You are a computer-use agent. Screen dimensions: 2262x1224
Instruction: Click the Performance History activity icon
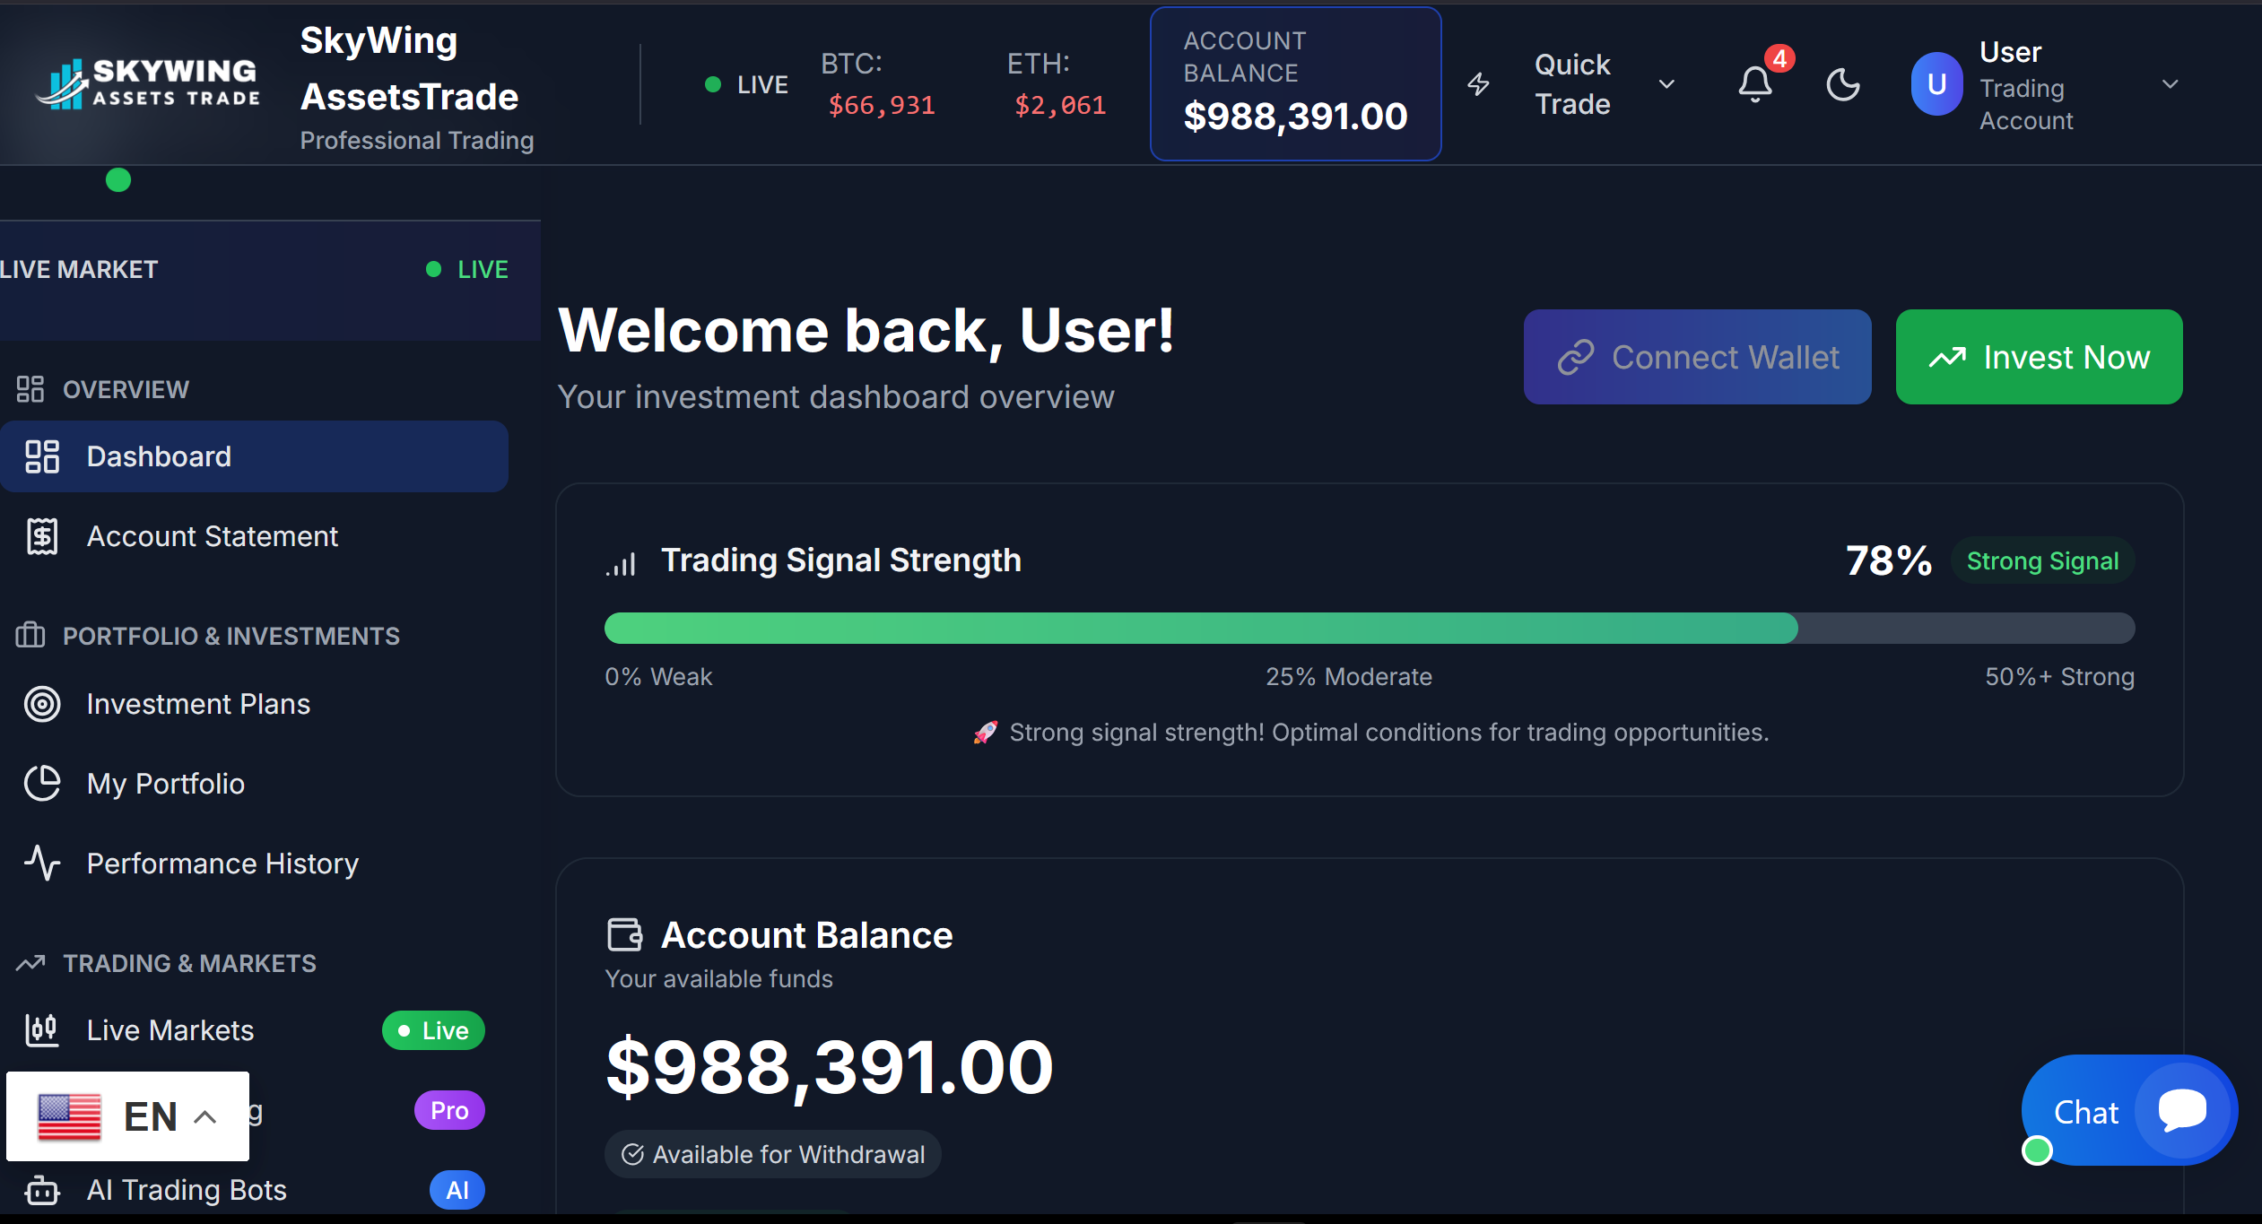(42, 864)
